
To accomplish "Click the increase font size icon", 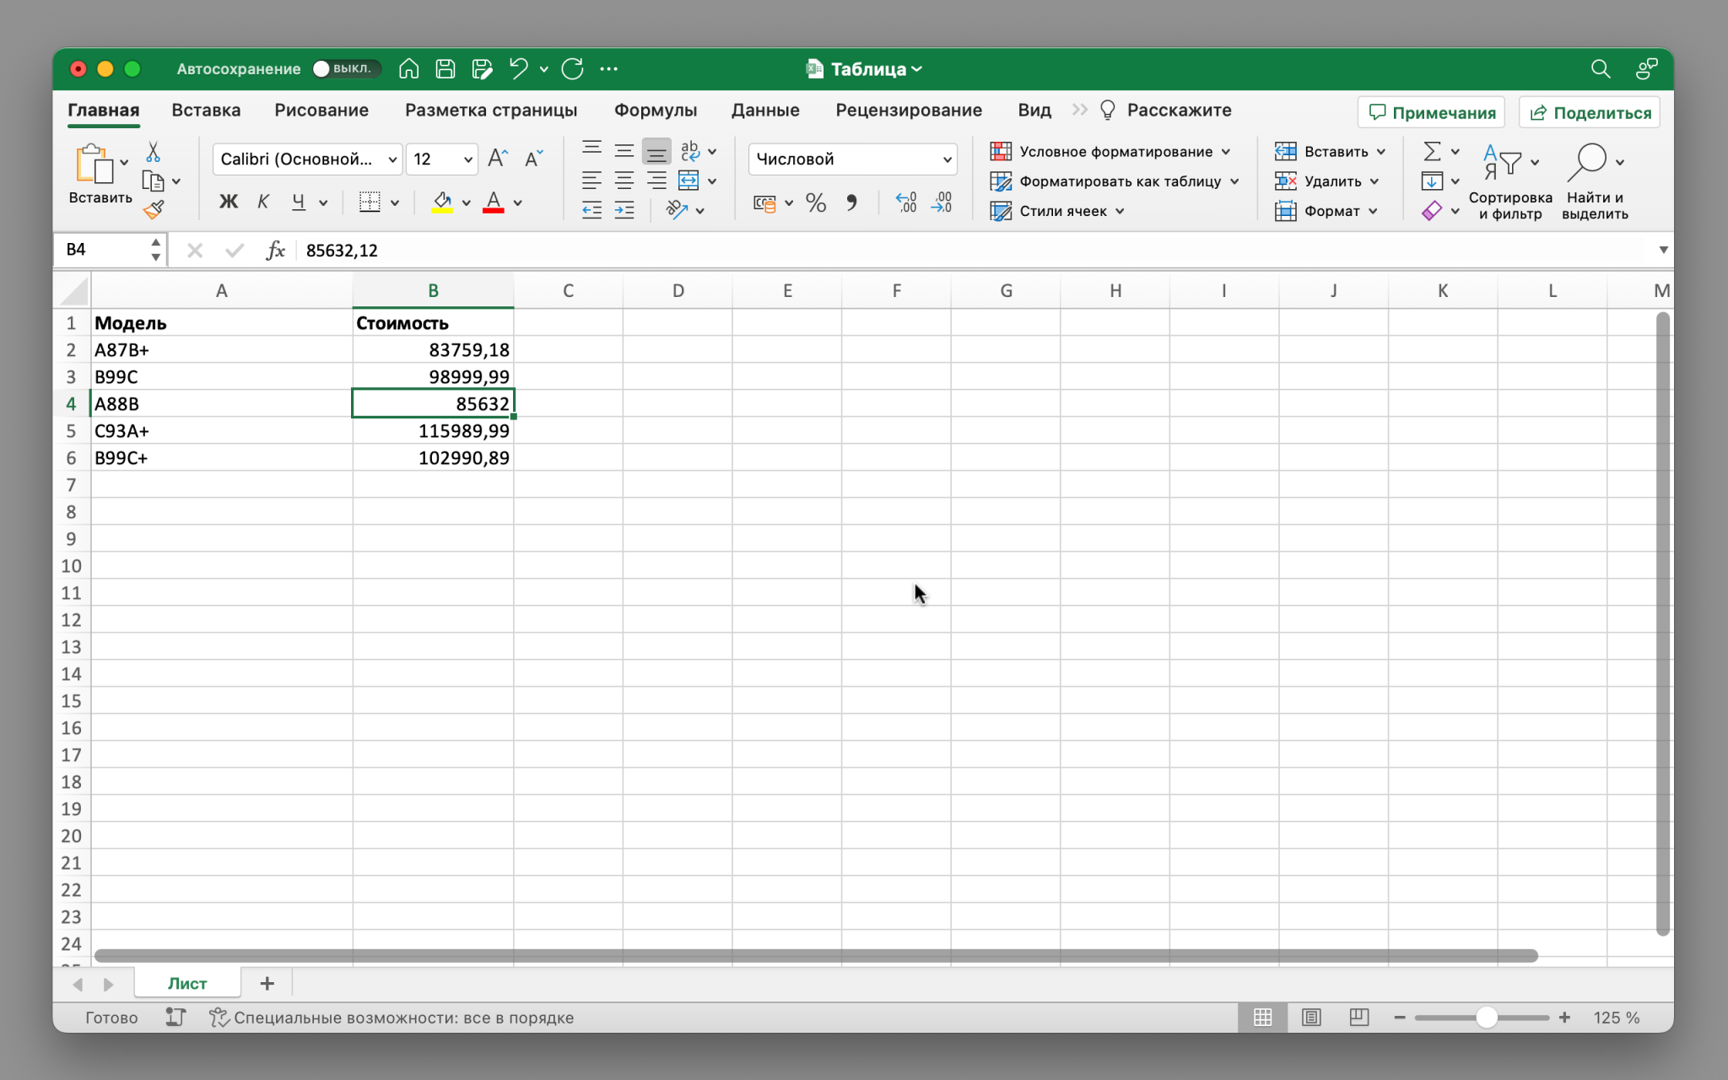I will pos(498,159).
